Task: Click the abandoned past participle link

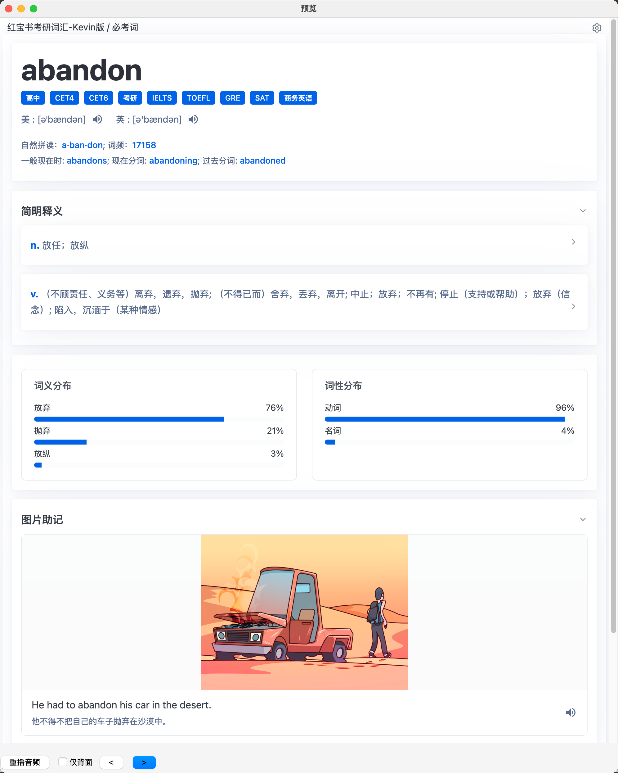Action: tap(262, 160)
